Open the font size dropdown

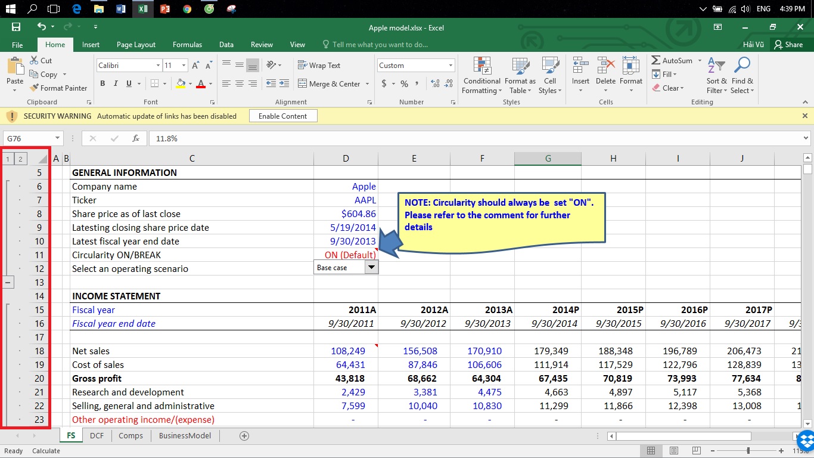tap(184, 66)
